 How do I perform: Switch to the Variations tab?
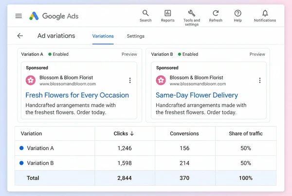click(103, 36)
